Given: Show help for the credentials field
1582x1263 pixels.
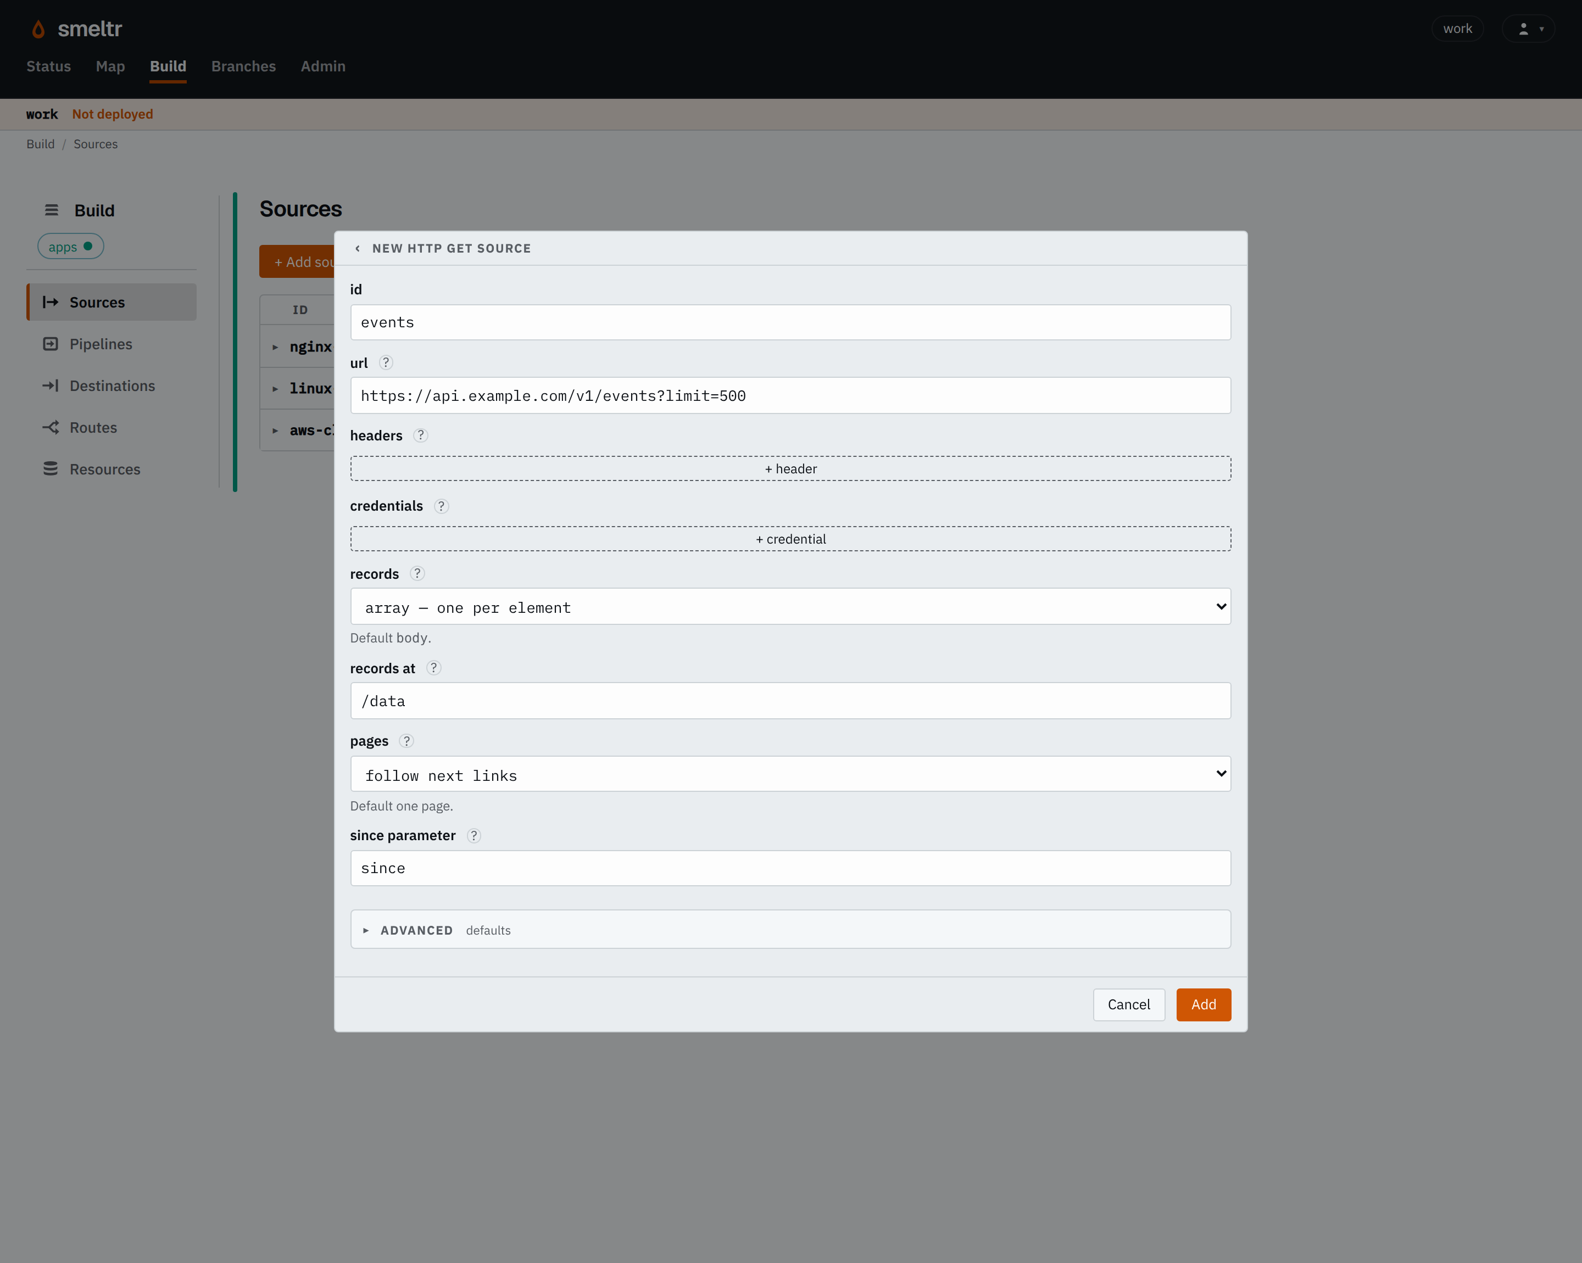Looking at the screenshot, I should point(441,506).
